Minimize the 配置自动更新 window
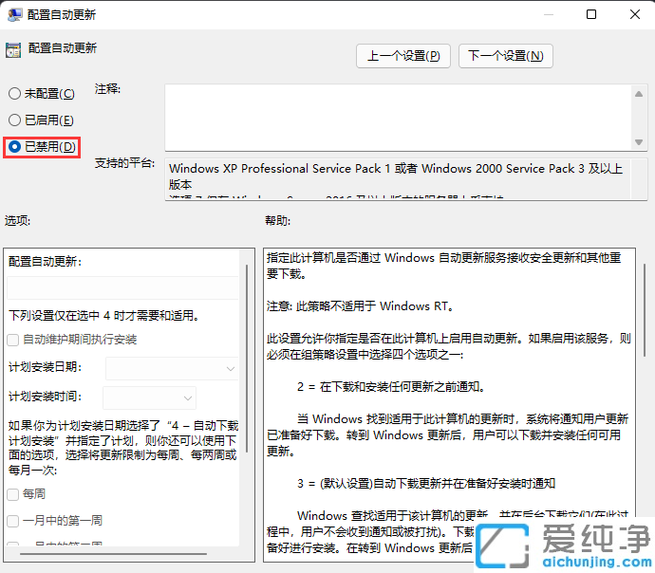 (x=549, y=14)
